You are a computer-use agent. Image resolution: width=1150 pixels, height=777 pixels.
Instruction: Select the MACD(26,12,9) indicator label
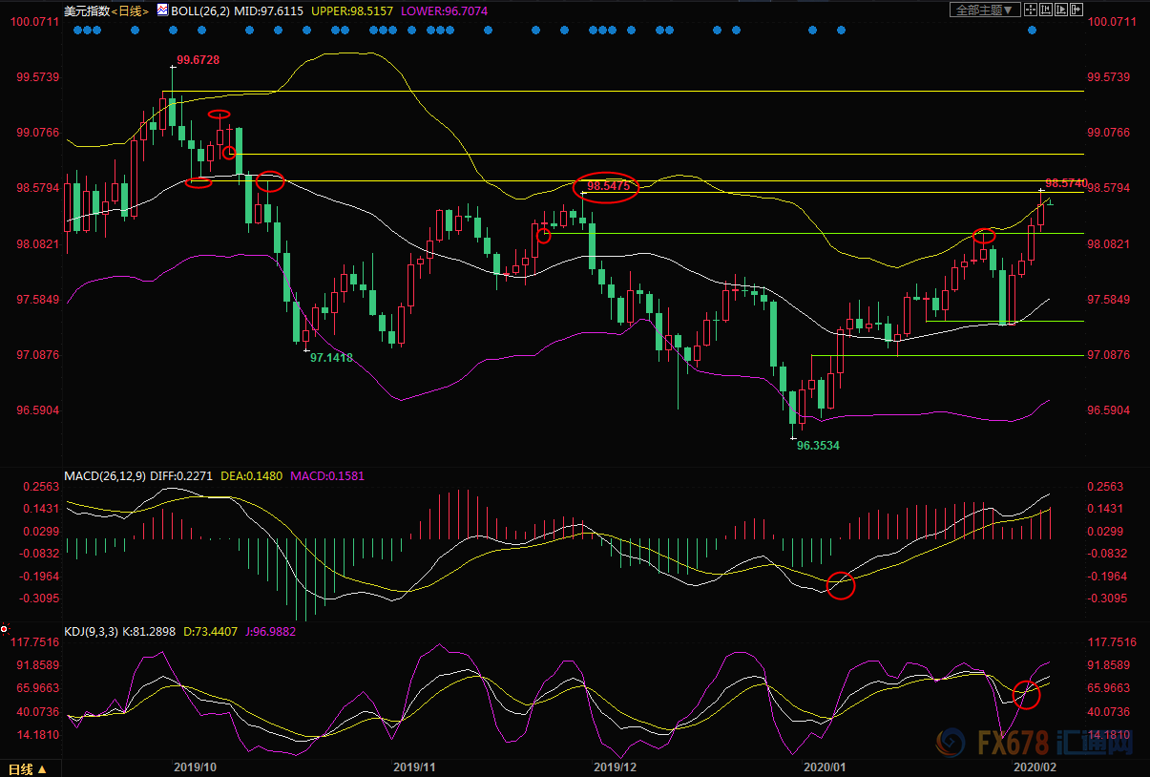click(107, 475)
